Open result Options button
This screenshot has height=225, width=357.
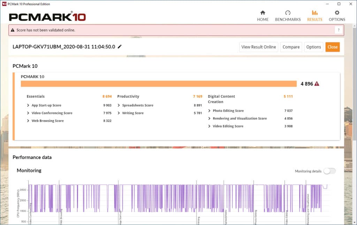tap(313, 47)
